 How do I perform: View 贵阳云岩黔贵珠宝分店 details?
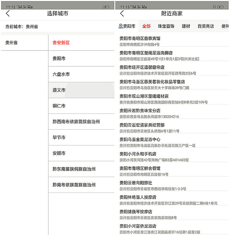(x=172, y=113)
